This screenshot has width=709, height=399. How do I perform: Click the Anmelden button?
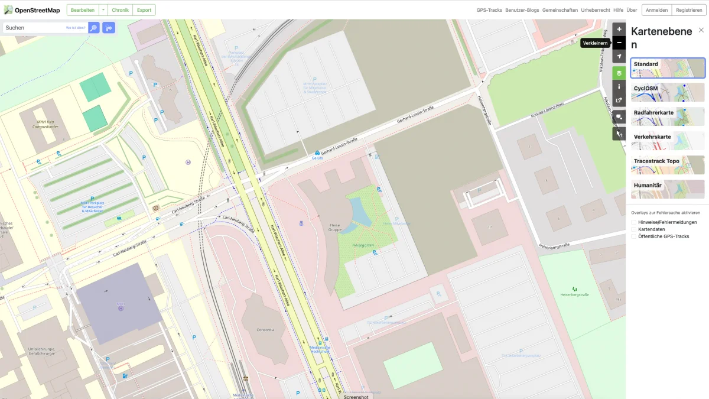click(656, 10)
